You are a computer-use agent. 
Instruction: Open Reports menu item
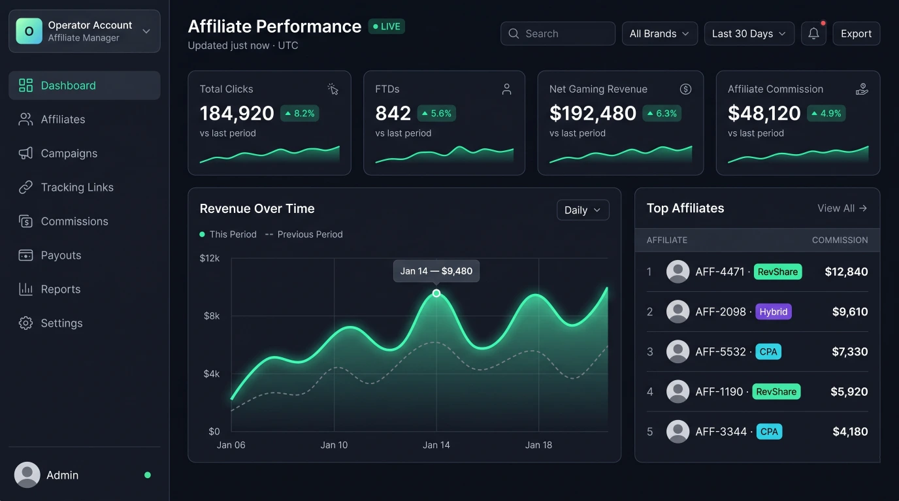(x=84, y=289)
